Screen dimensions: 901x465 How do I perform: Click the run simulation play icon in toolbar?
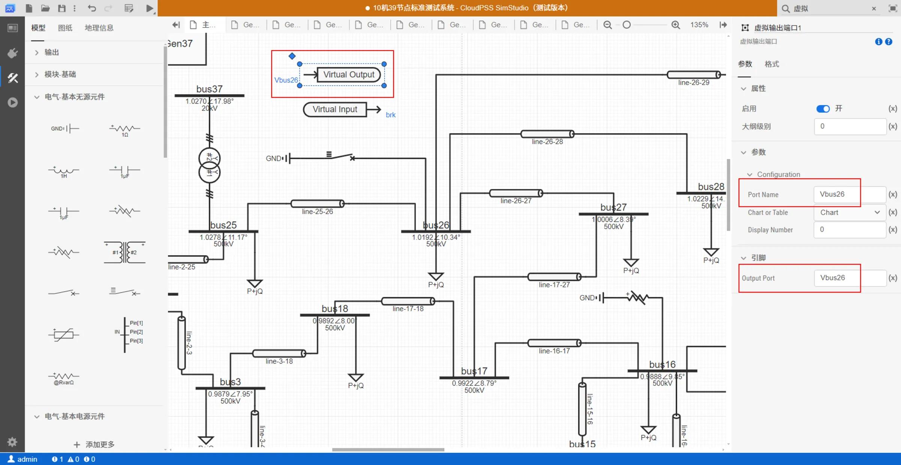(x=149, y=8)
